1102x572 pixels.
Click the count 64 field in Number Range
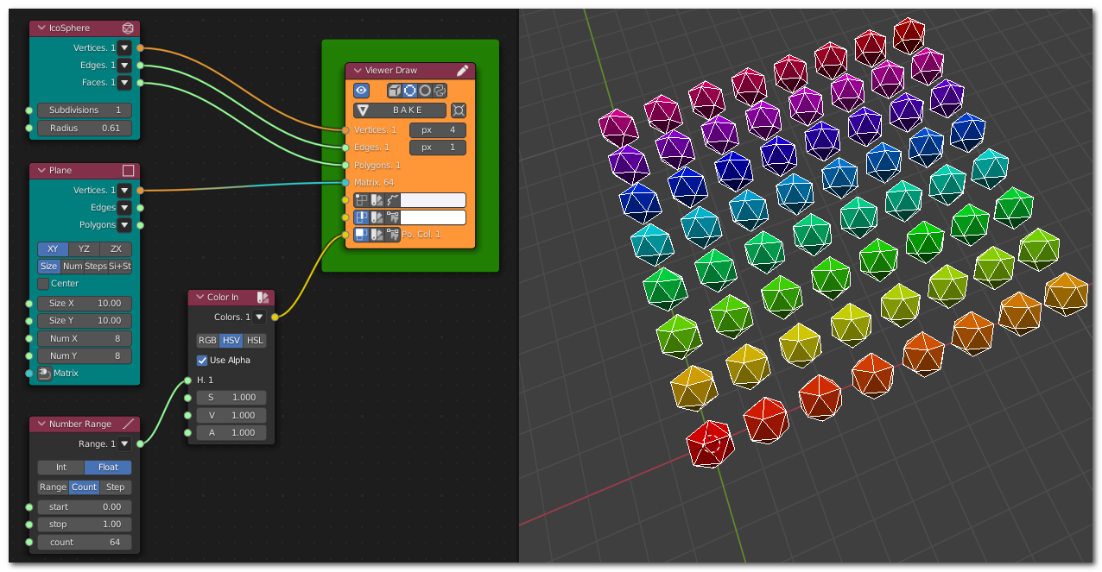(85, 543)
